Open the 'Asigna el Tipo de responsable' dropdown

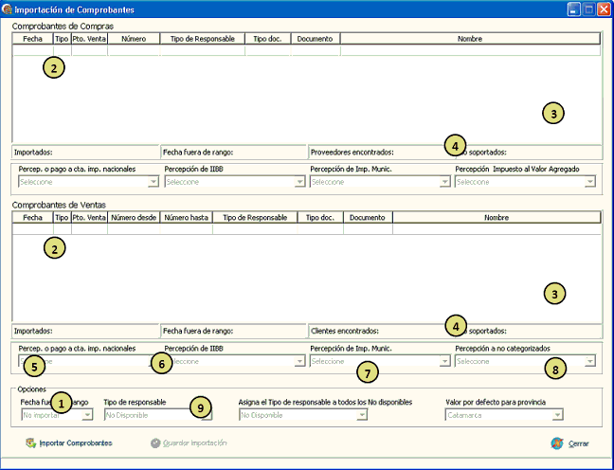click(361, 414)
